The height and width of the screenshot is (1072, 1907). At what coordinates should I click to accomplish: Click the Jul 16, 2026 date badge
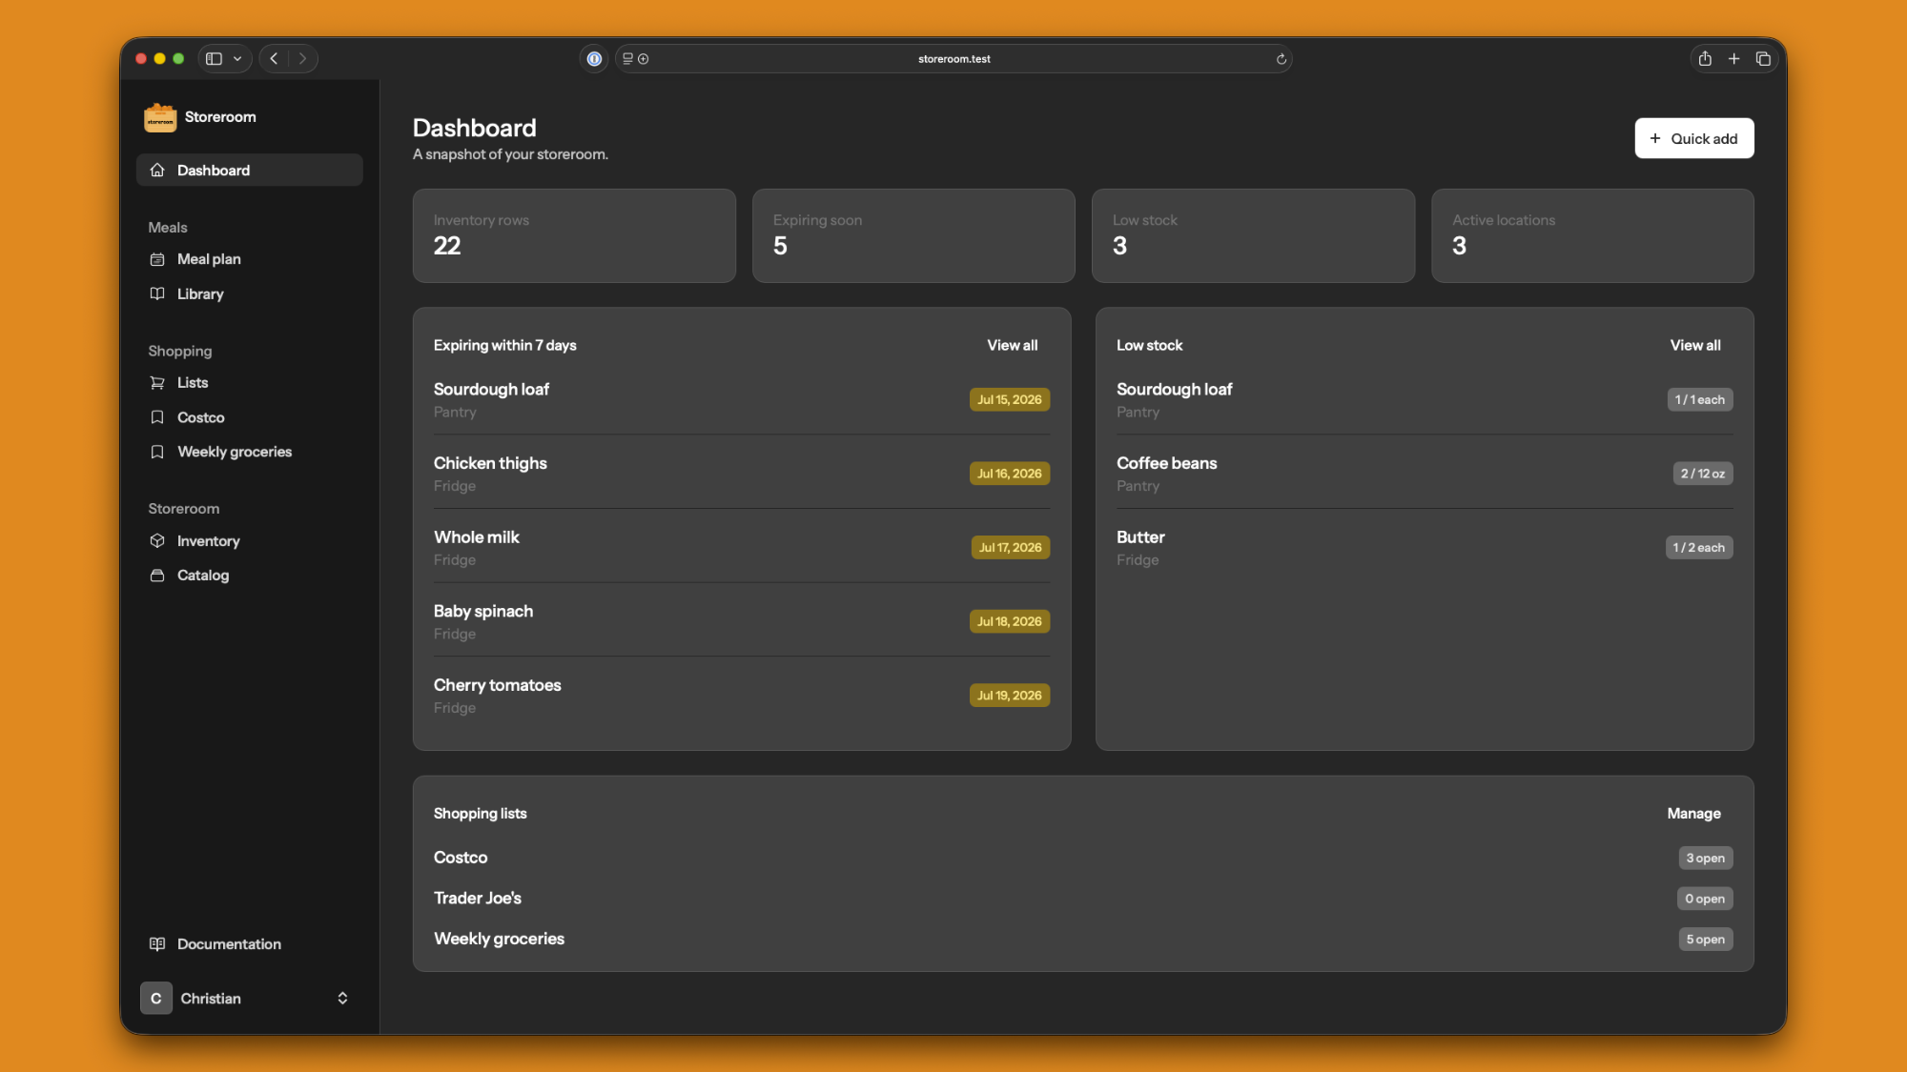[x=1009, y=474]
